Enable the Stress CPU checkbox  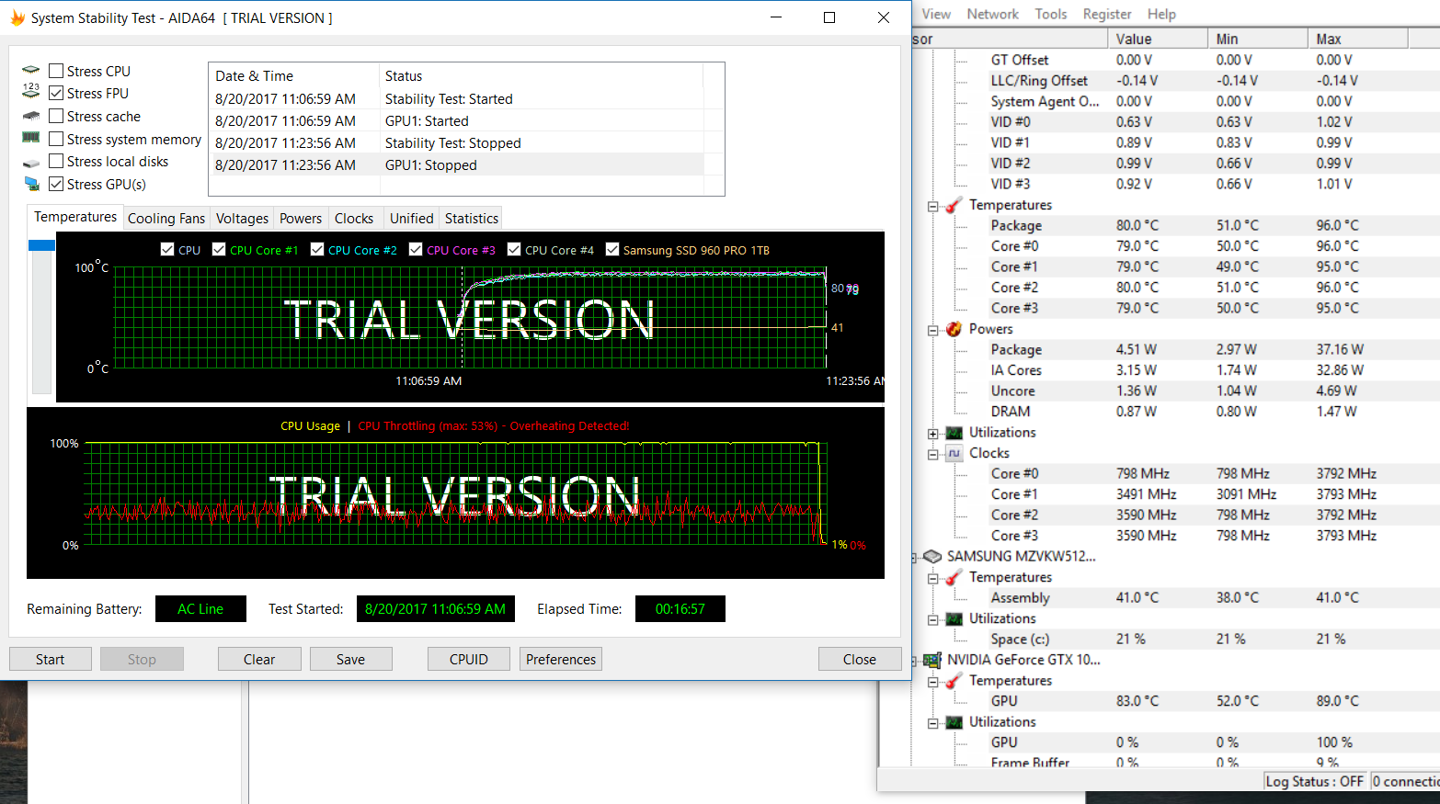coord(56,71)
